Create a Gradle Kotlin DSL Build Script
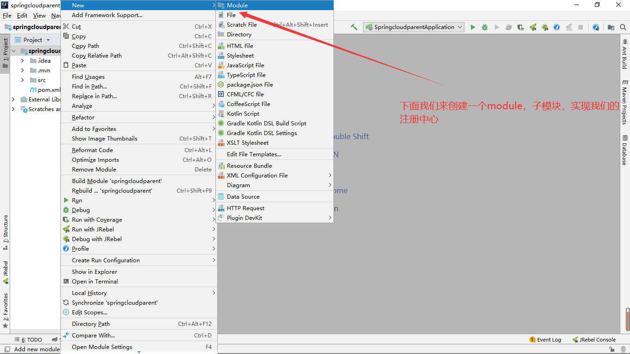Screen dimensions: 630x354 (274, 124)
